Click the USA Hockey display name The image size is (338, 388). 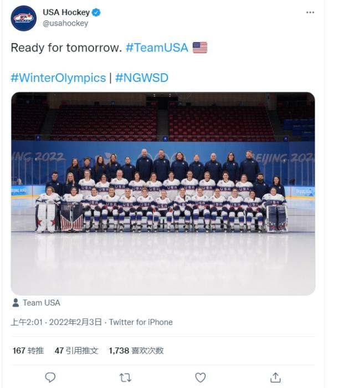click(x=65, y=12)
